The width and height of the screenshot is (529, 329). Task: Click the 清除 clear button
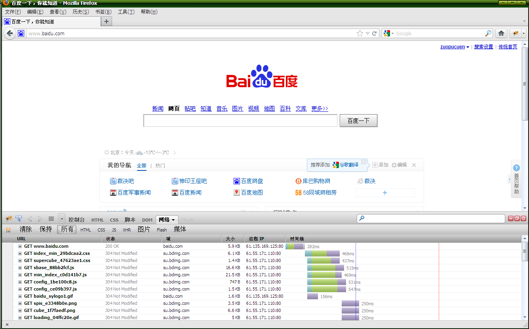[26, 229]
